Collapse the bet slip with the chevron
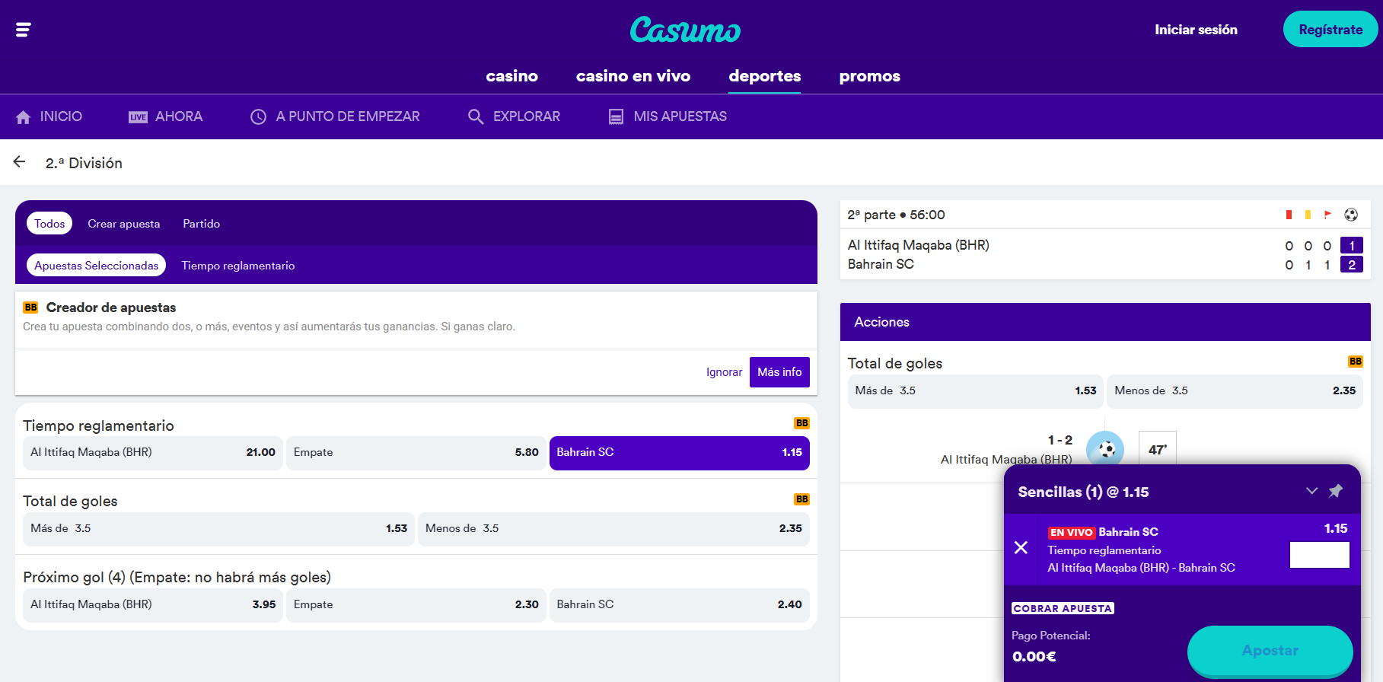Screen dimensions: 1383x682 click(1311, 491)
